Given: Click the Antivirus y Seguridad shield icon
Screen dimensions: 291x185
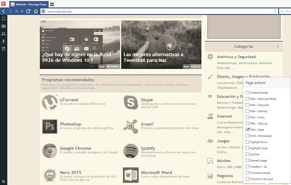Looking at the screenshot, I should (210, 57).
